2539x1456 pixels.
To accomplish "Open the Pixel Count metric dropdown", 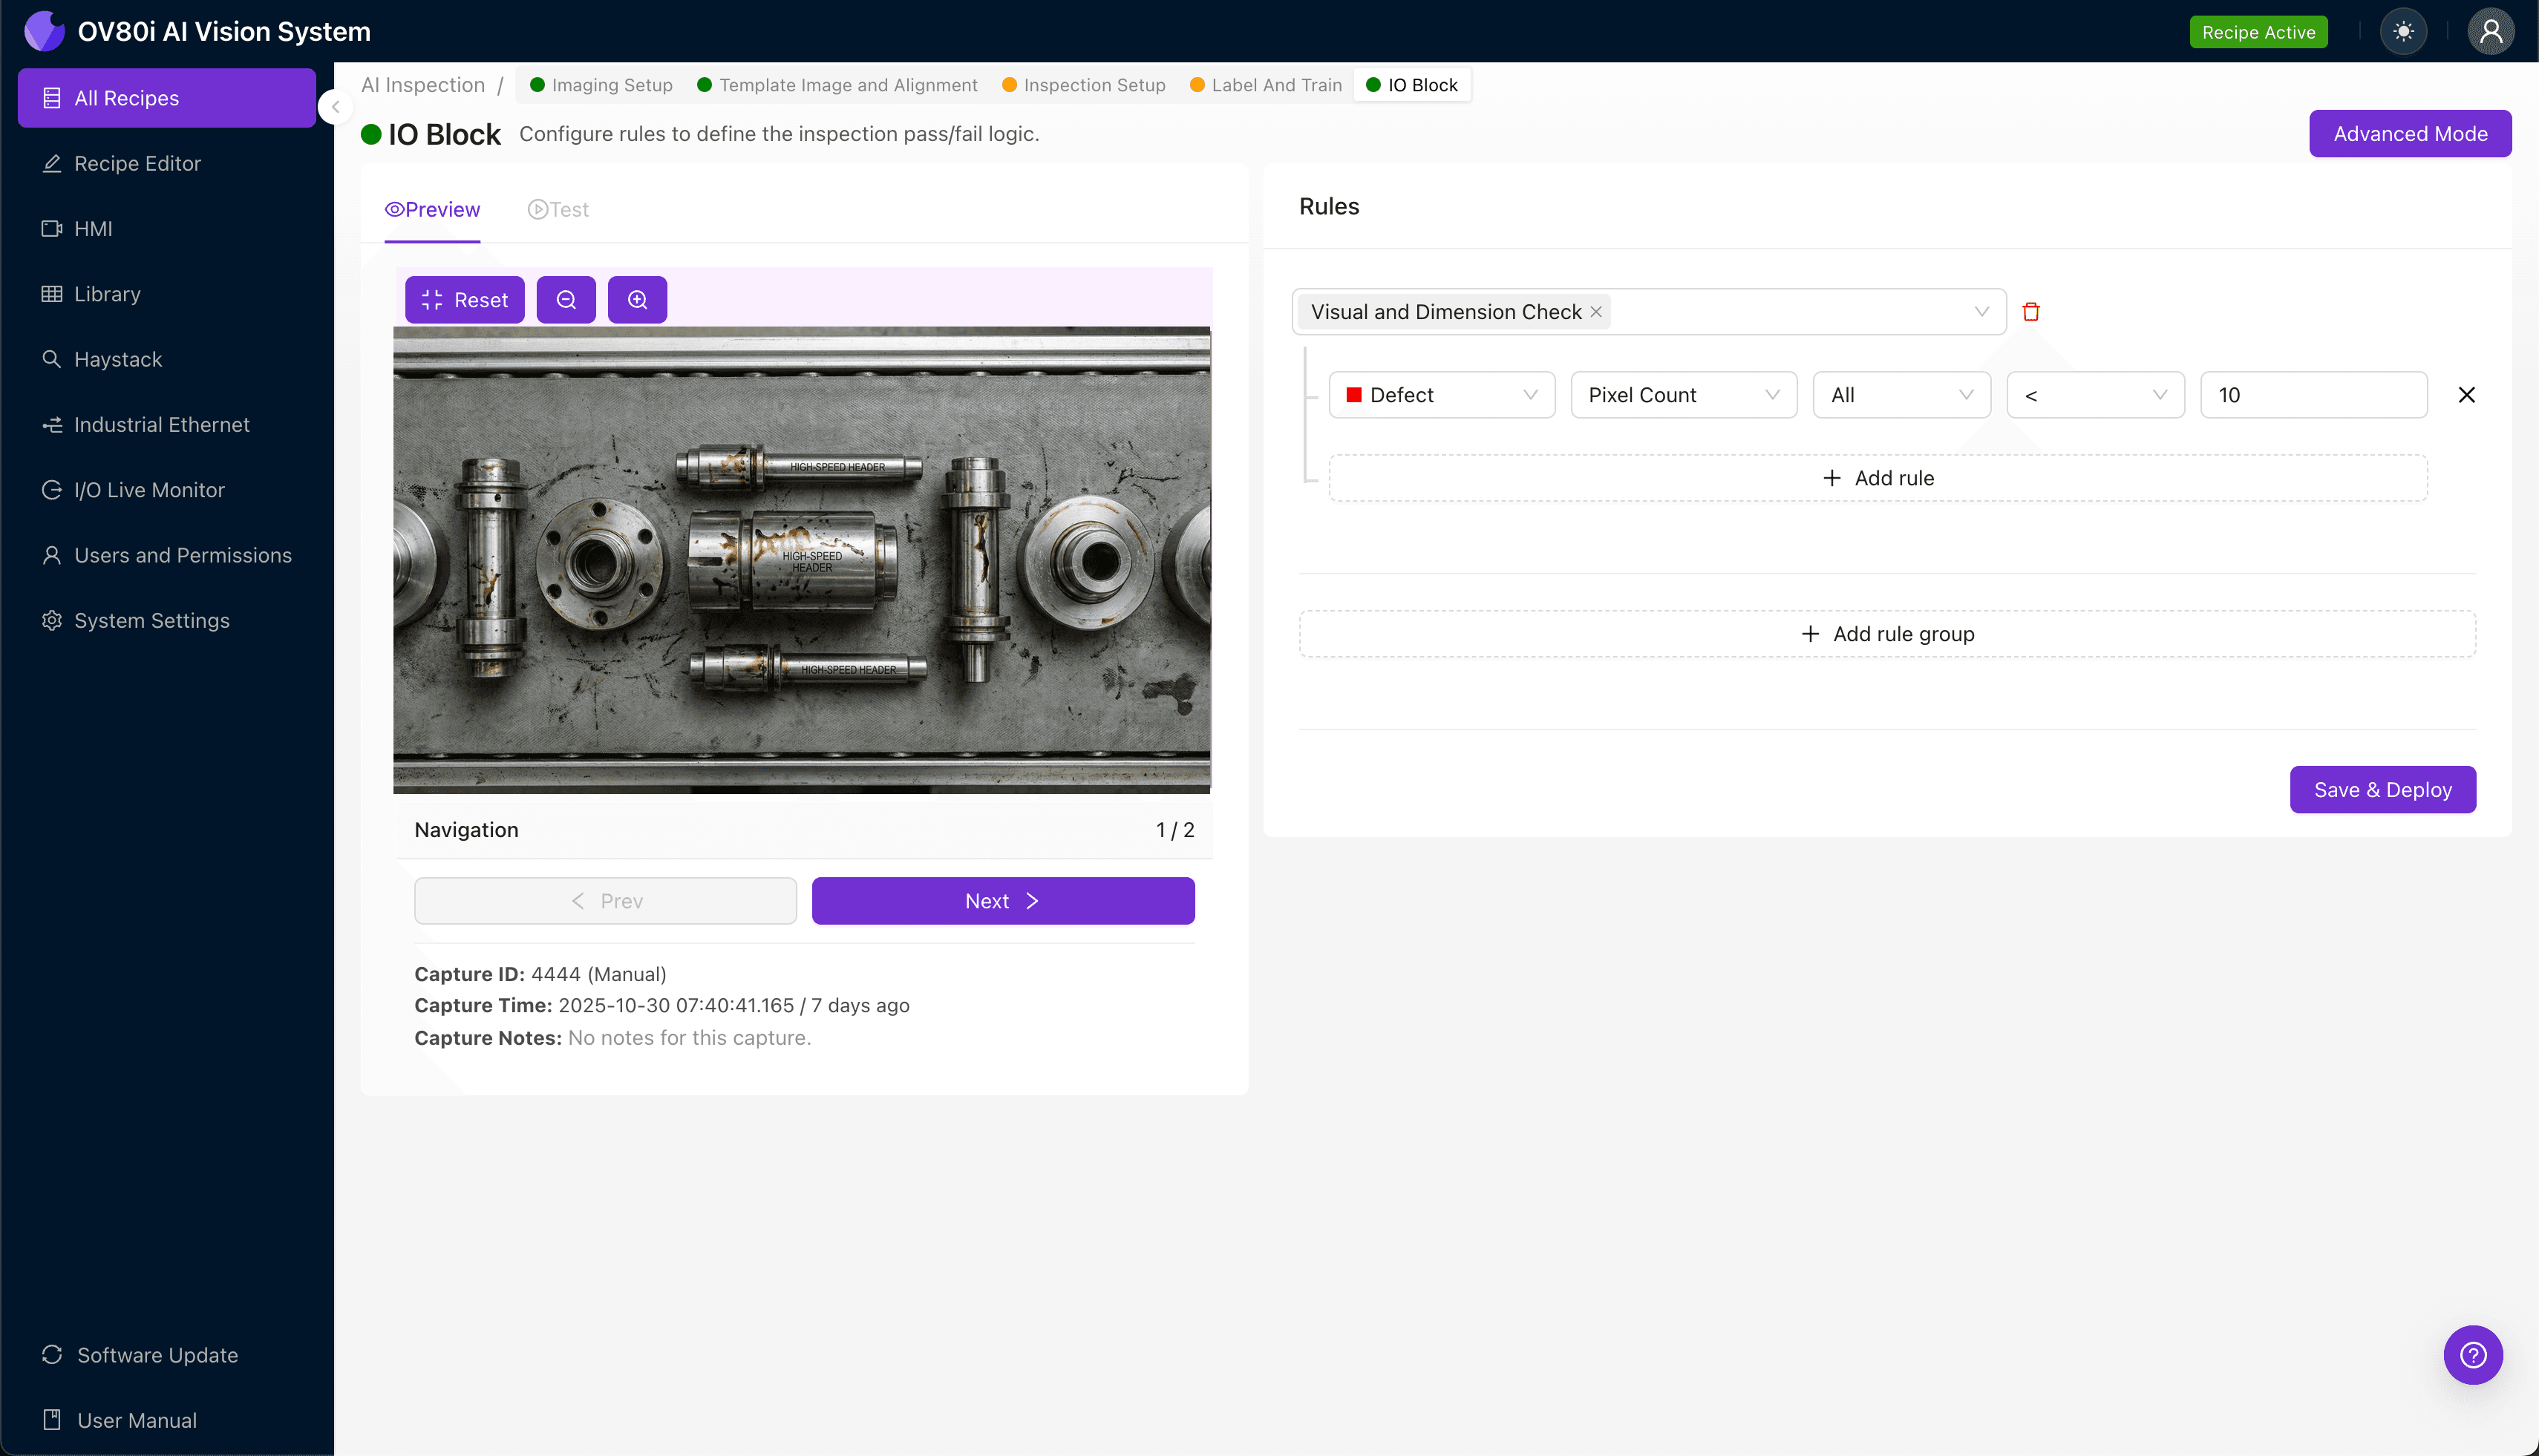I will [x=1683, y=394].
